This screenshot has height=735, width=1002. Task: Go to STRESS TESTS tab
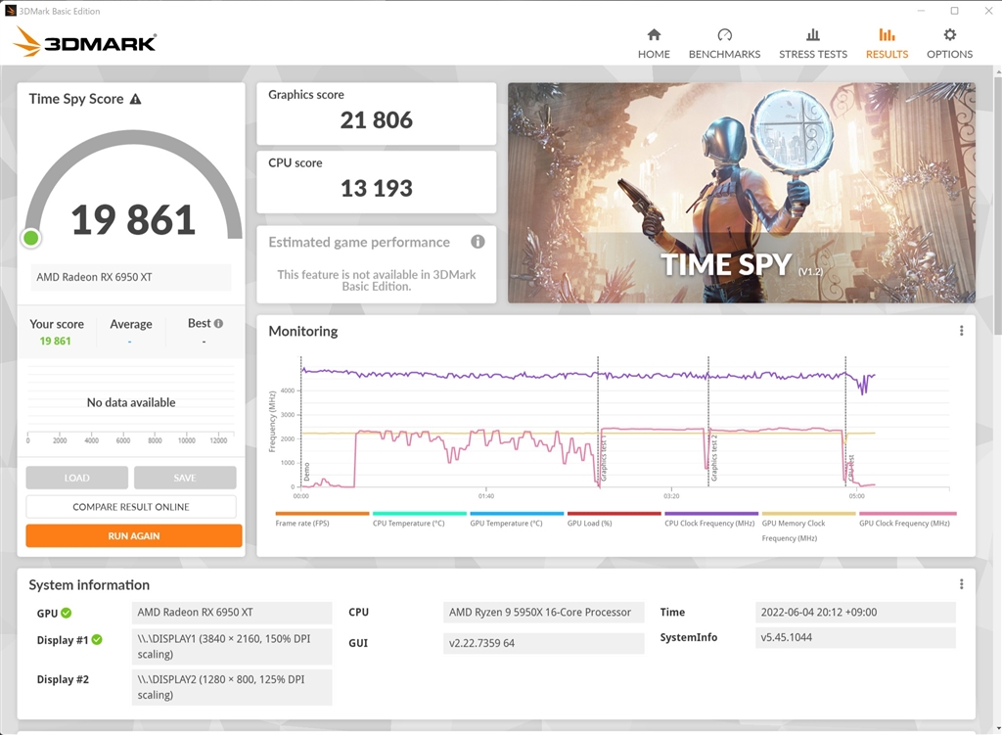pos(813,43)
